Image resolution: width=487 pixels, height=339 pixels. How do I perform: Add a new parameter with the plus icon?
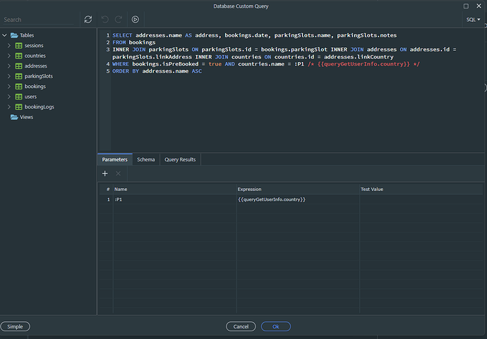[x=105, y=173]
